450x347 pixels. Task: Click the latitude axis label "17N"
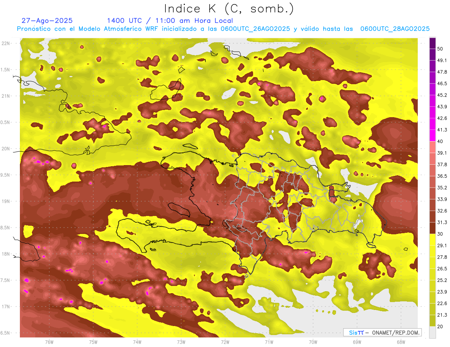pyautogui.click(x=6, y=307)
